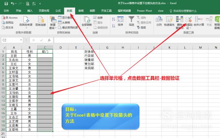
Task: Click the fx insert function icon
Action: 49,40
